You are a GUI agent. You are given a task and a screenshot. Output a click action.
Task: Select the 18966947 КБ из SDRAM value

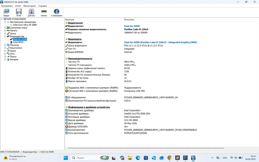tap(136, 33)
